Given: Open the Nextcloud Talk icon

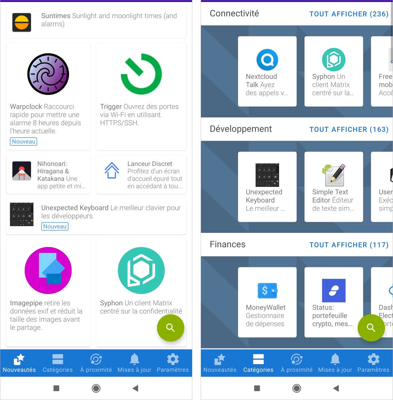Looking at the screenshot, I should point(267,60).
